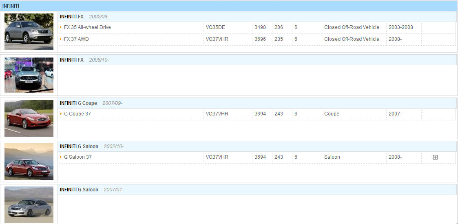Viewport: 458px width, 224px height.
Task: Click the orange arrow beside G Saloon 37
Action: (61, 157)
